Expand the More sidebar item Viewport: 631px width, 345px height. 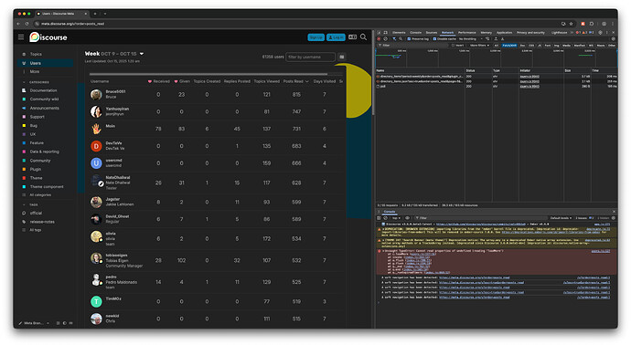(35, 71)
